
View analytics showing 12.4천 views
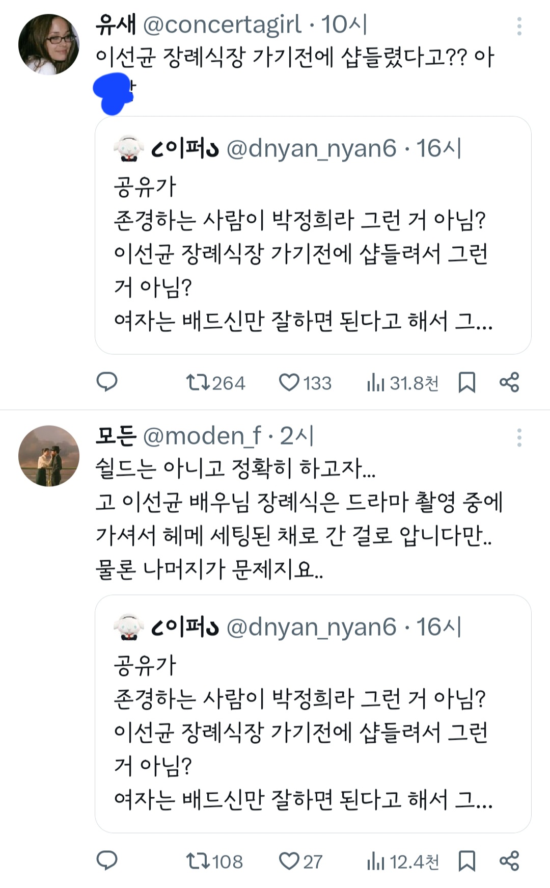click(402, 862)
